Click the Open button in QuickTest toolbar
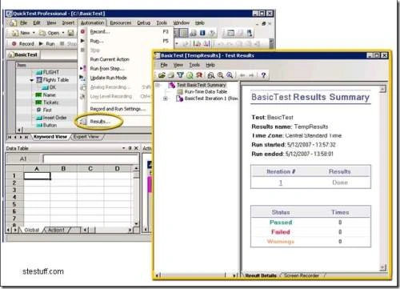Viewport: 400px width, 289px height. pos(50,33)
